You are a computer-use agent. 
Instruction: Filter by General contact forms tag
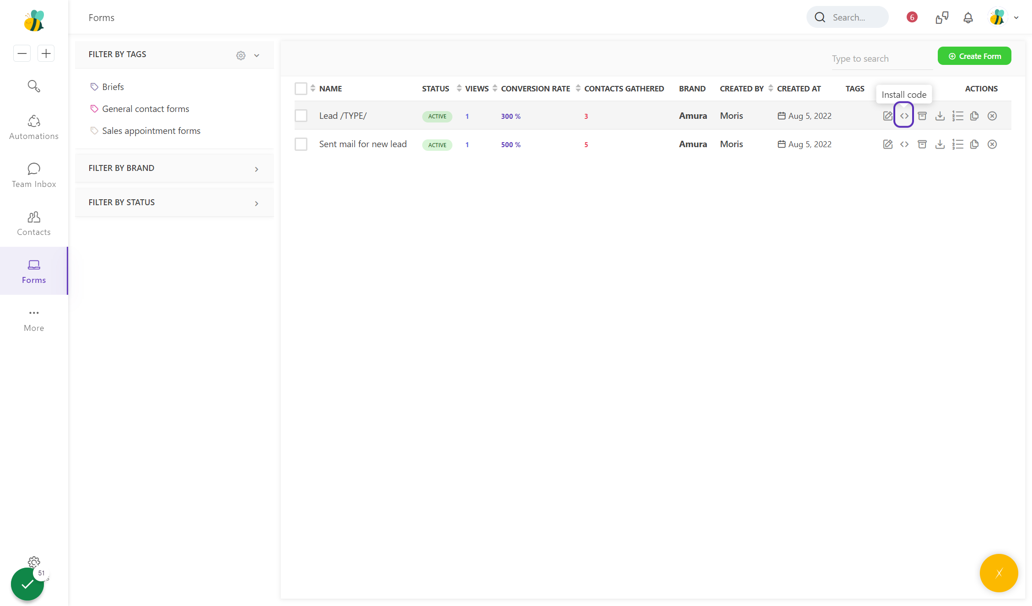pos(140,109)
